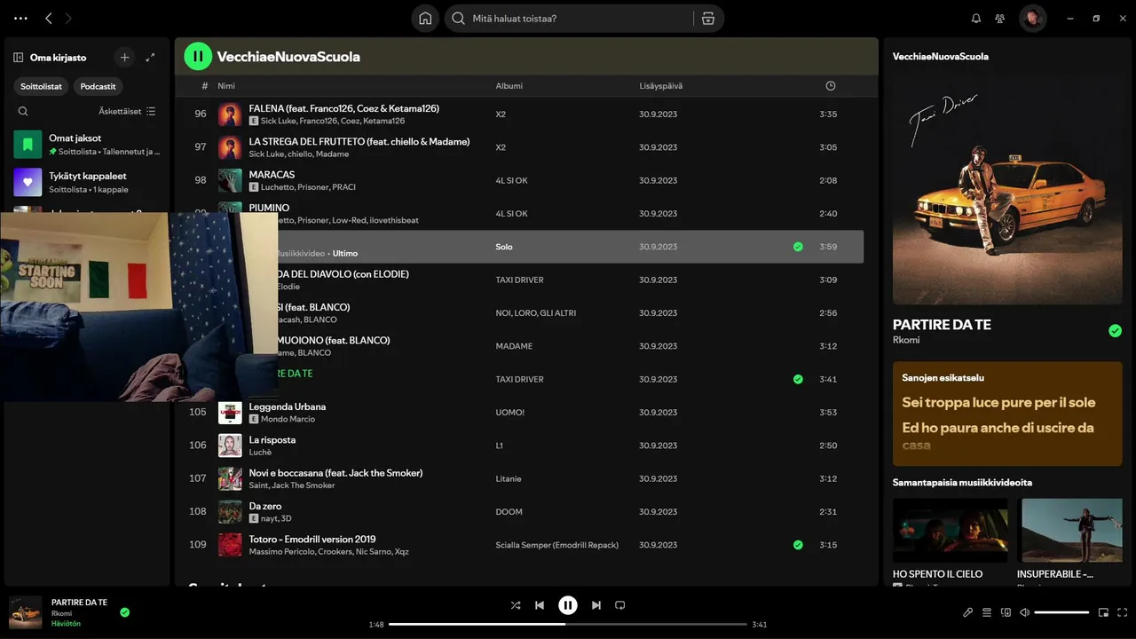Toggle repeat mode
Screen dimensions: 1136x639
point(620,605)
